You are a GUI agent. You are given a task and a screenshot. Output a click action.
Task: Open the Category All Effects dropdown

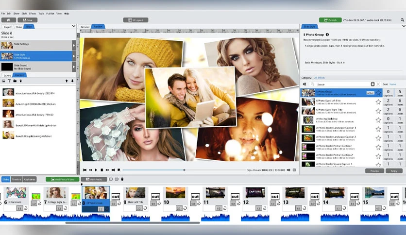[x=319, y=78]
